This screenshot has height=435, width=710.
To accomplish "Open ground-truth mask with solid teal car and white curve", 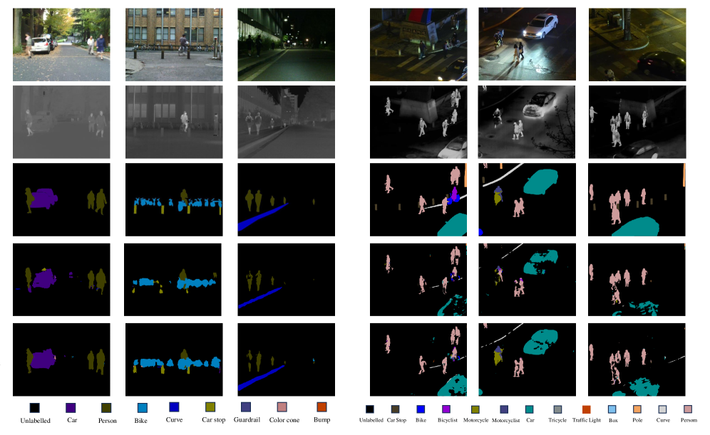I will 527,199.
